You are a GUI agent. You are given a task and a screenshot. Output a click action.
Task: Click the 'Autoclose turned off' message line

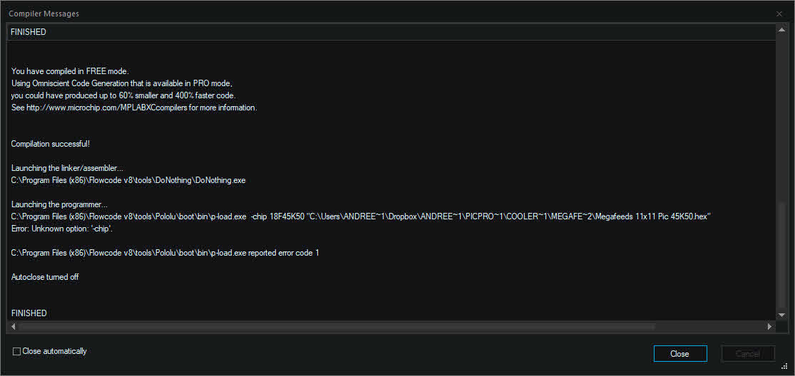(45, 277)
